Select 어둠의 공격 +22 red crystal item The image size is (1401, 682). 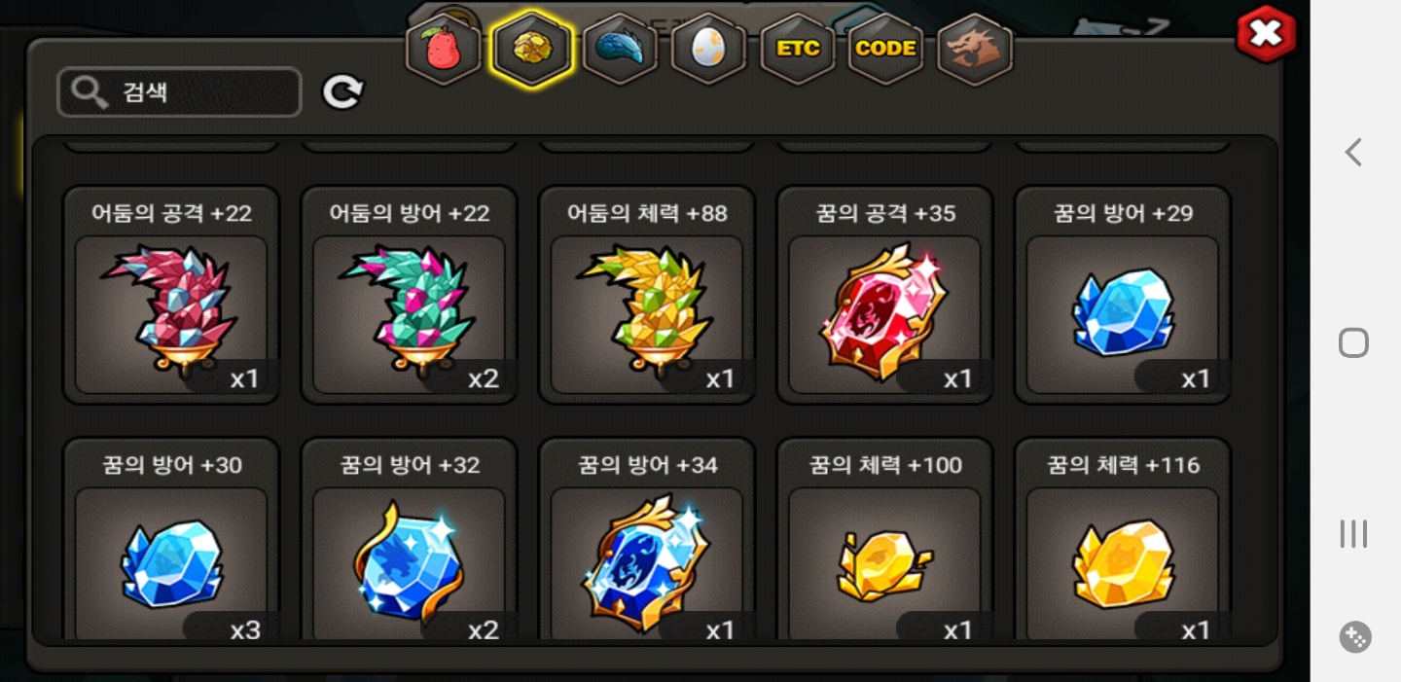coord(171,295)
